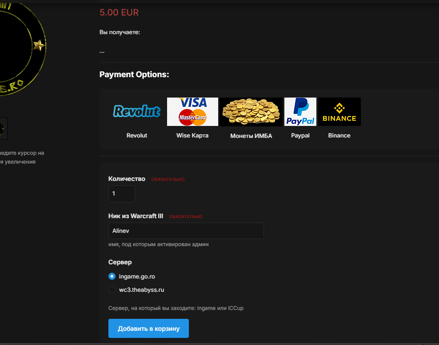Select the ingame.go.ro server radio button
This screenshot has height=345, width=439.
(112, 276)
